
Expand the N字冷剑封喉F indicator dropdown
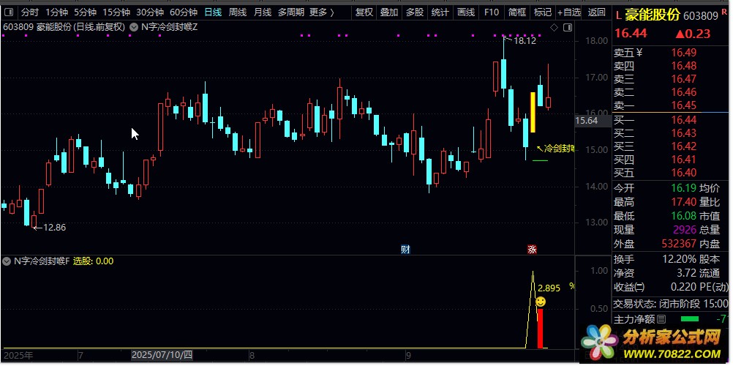(7, 261)
